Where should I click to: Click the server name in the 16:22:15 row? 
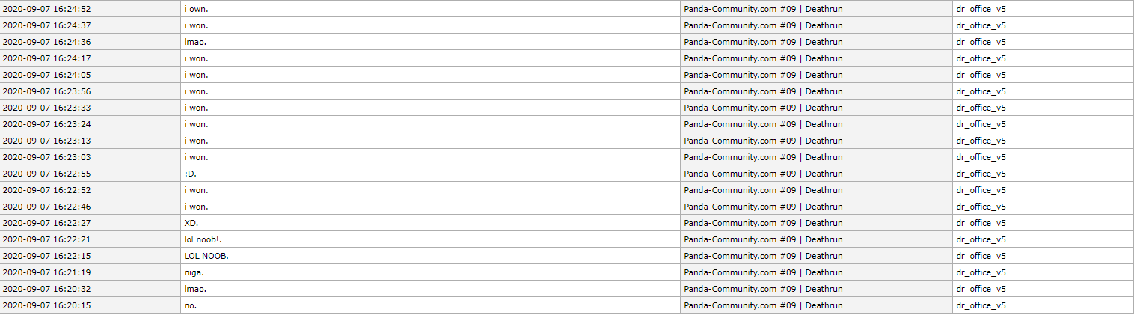[x=763, y=256]
